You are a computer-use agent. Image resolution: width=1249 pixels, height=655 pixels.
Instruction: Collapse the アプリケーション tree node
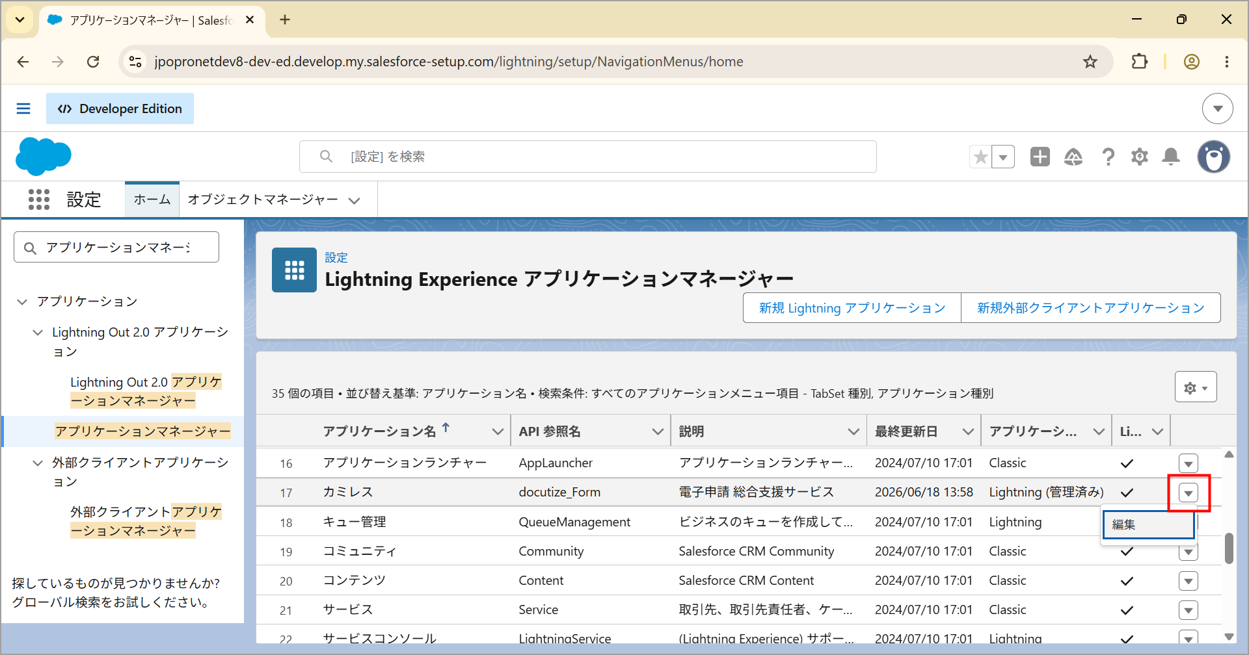22,302
